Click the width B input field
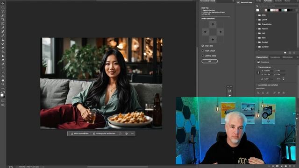Image resolution: width=299 pixels, height=168 pixels. [268, 70]
